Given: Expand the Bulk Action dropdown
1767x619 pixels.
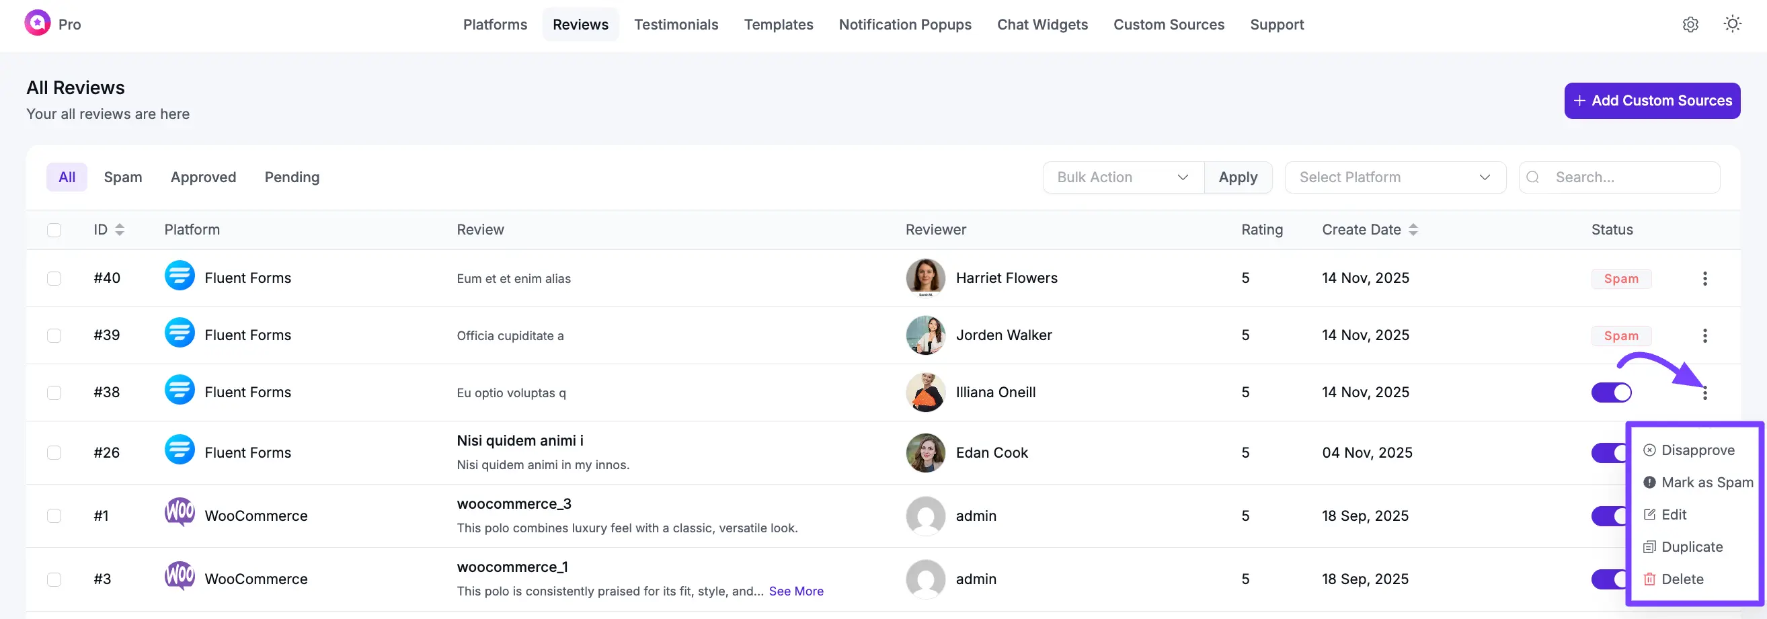Looking at the screenshot, I should [x=1122, y=177].
